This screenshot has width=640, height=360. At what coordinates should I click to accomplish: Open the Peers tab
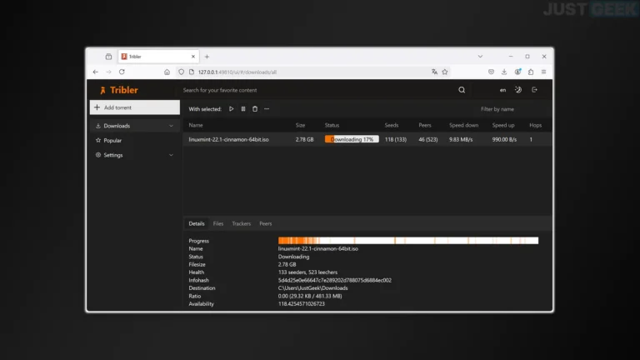click(265, 223)
